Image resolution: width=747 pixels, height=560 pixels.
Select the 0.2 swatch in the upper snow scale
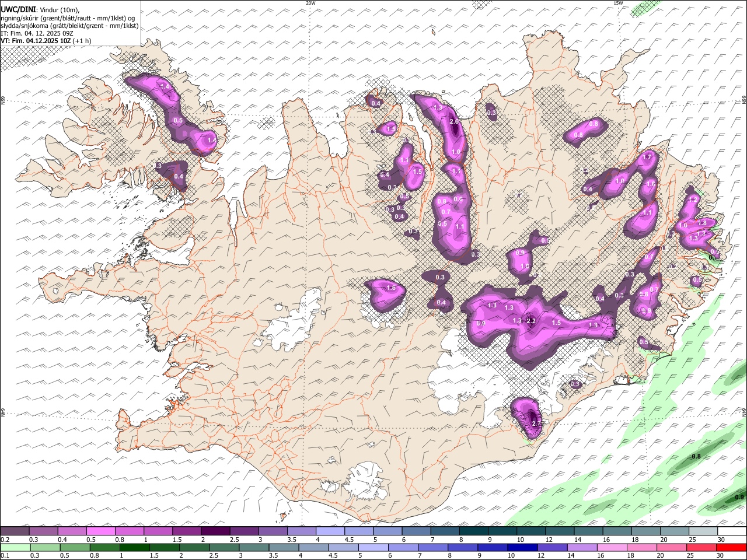pyautogui.click(x=15, y=531)
